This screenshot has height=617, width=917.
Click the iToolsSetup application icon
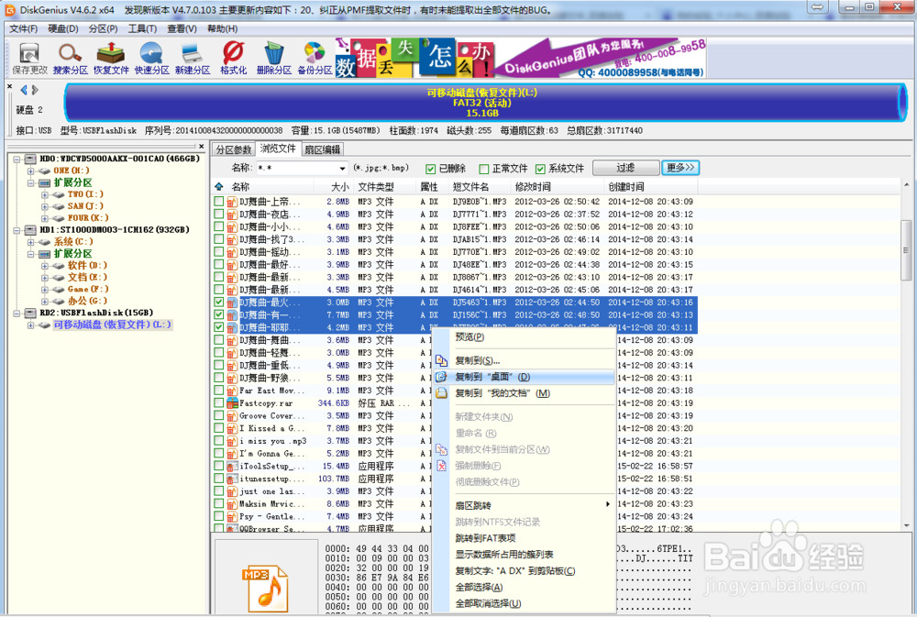tap(232, 466)
